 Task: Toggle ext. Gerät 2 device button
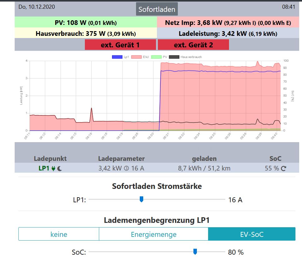click(x=193, y=45)
